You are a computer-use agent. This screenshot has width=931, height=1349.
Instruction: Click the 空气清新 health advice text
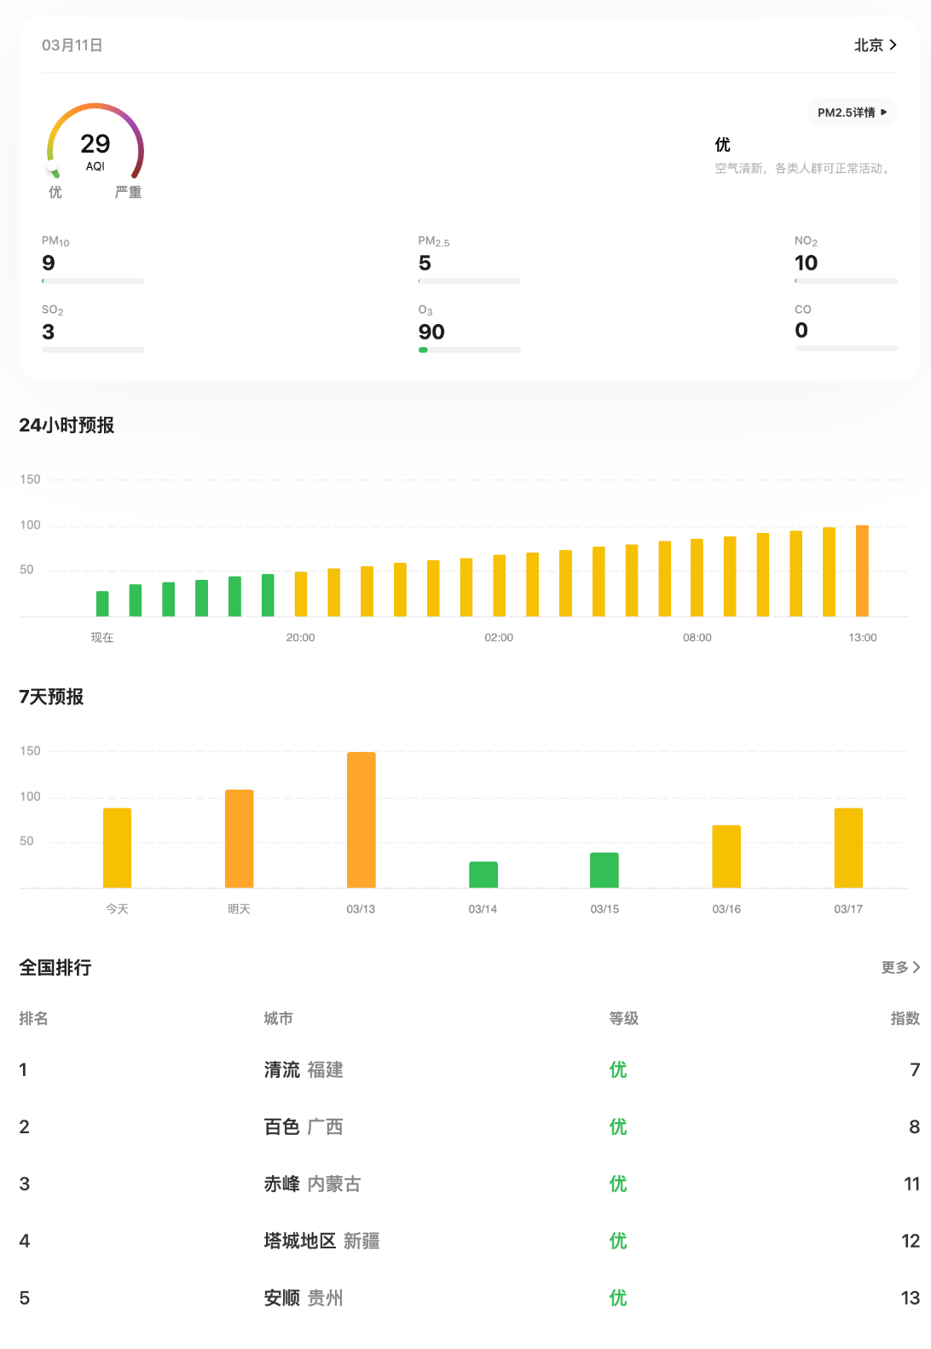click(x=804, y=169)
